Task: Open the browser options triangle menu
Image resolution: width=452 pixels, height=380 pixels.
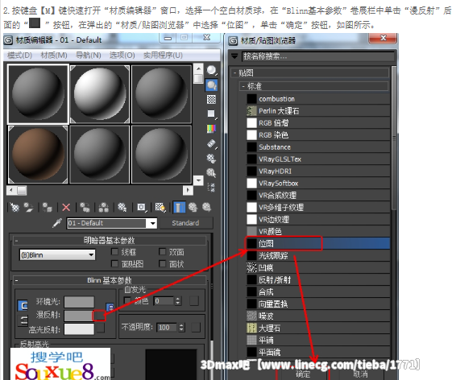Action: 234,56
